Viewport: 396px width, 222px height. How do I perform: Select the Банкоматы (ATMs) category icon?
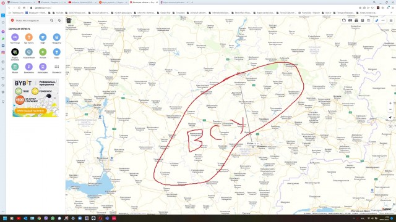29,67
